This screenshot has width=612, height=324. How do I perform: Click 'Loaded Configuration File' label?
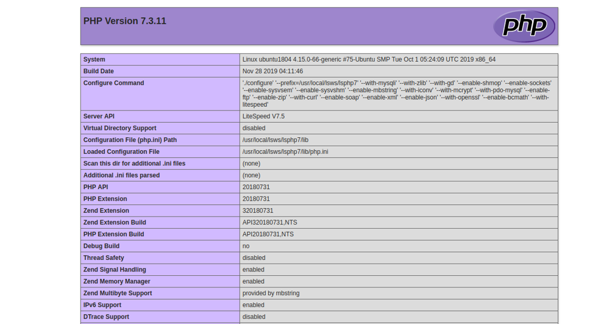point(121,152)
